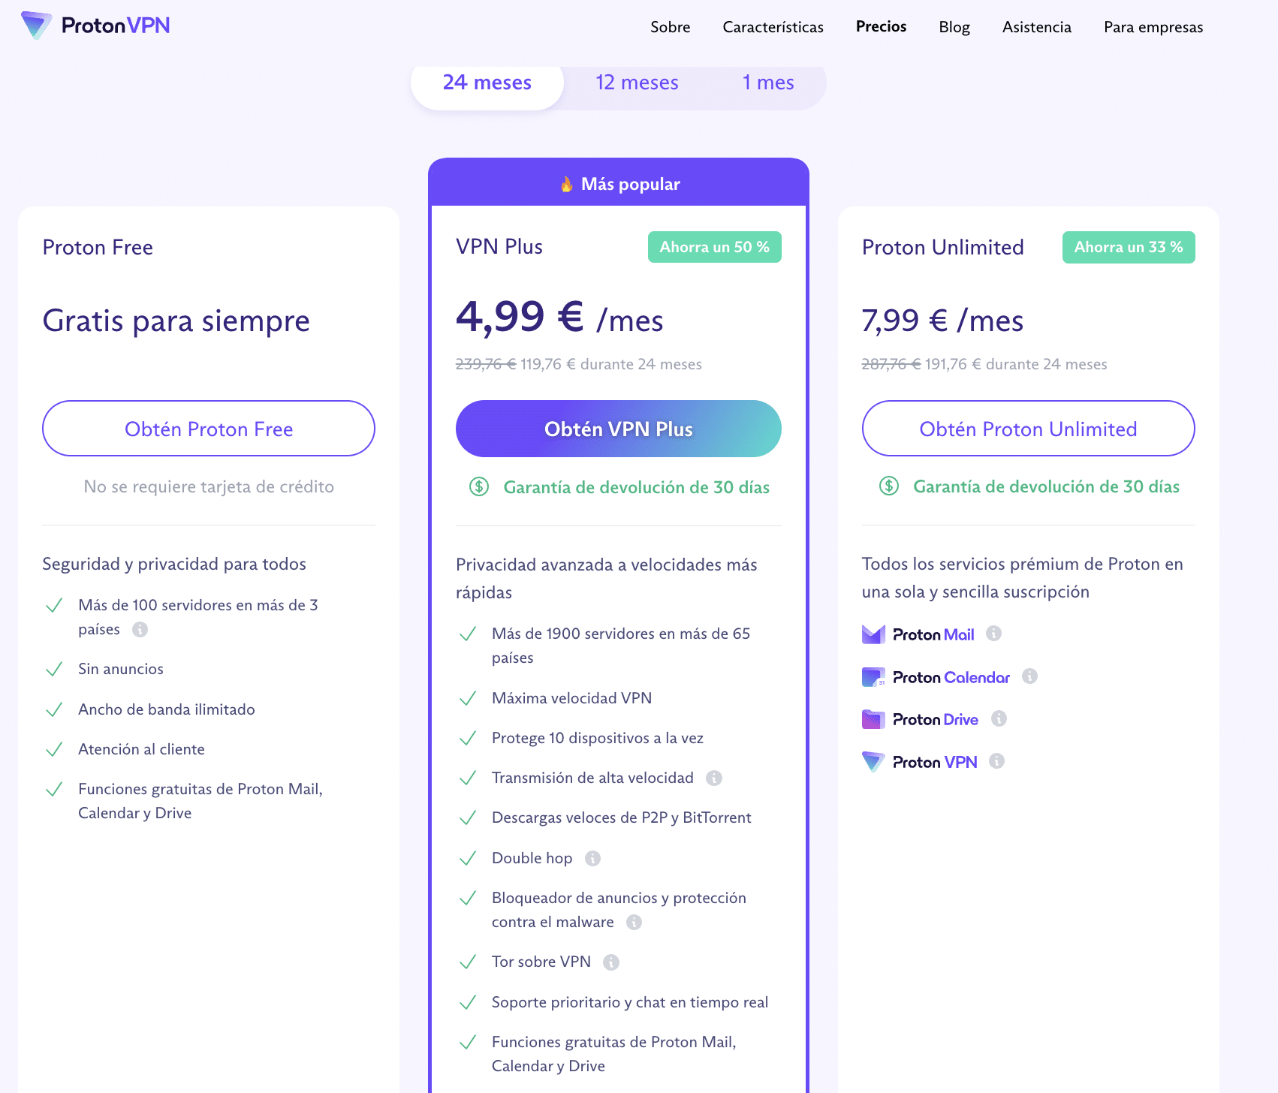Click info icon next to 100 servidores países
Screen dimensions: 1278x1093
point(140,629)
